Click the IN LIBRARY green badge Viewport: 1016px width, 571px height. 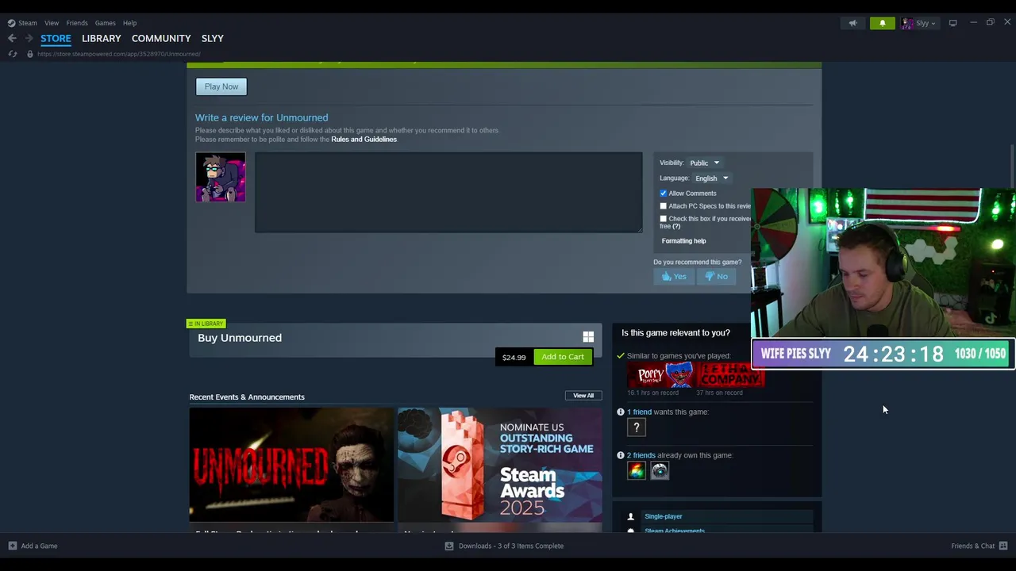[x=206, y=324]
